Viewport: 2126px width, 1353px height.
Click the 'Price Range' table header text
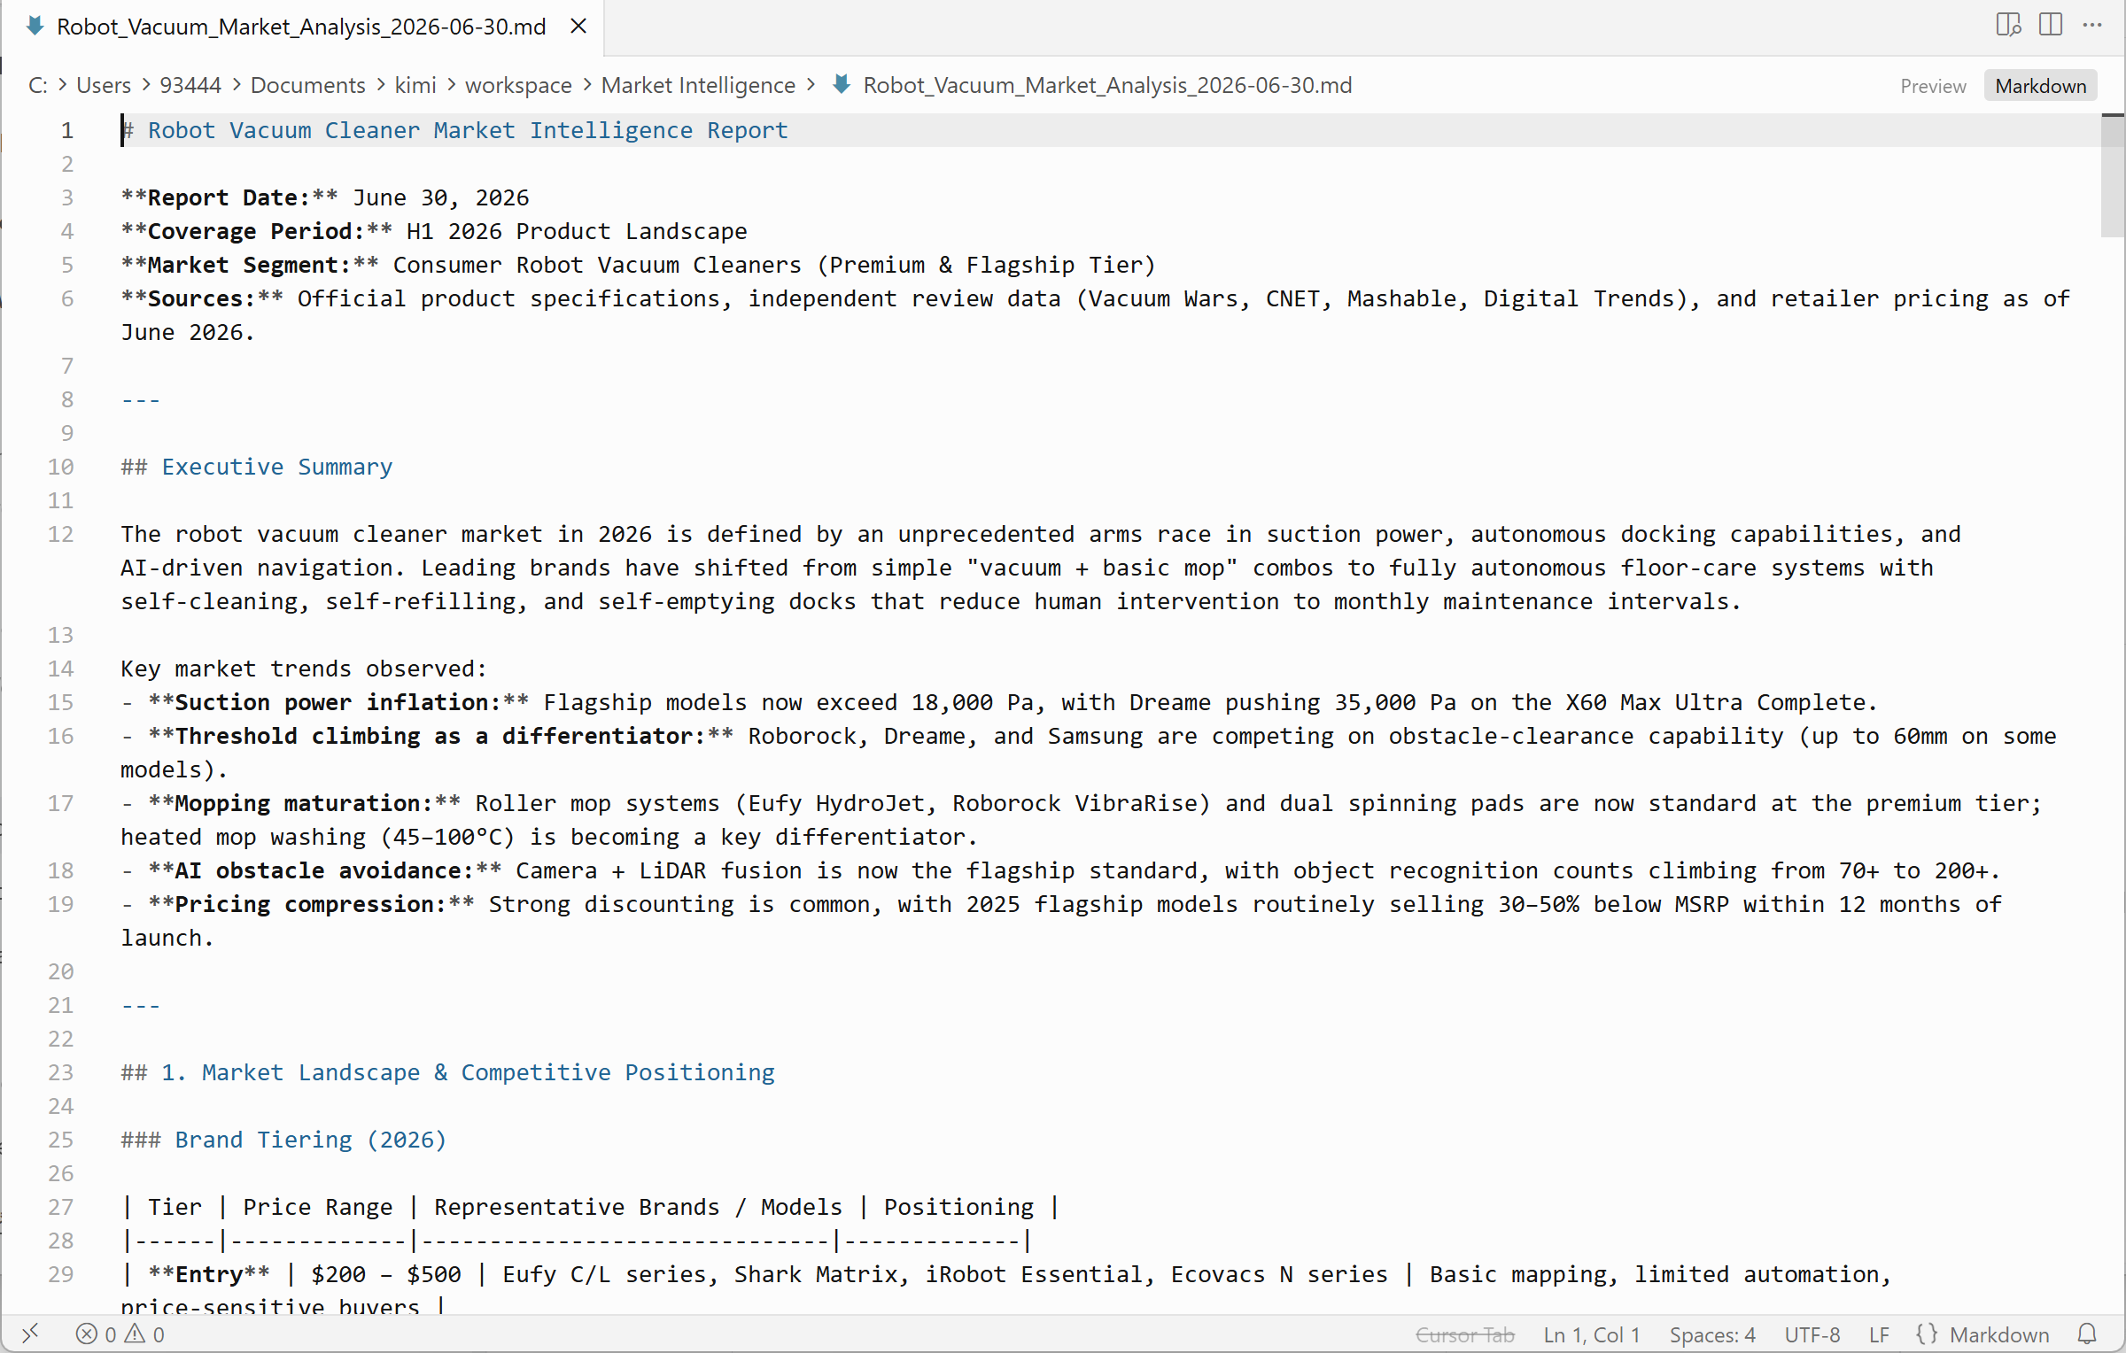click(x=317, y=1207)
